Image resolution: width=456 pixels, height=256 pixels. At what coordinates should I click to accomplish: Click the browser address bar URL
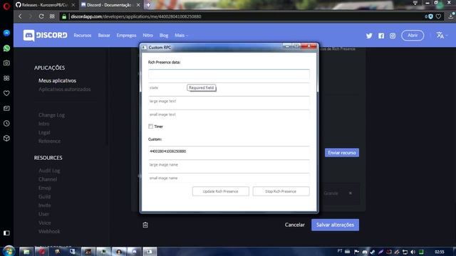coord(136,16)
